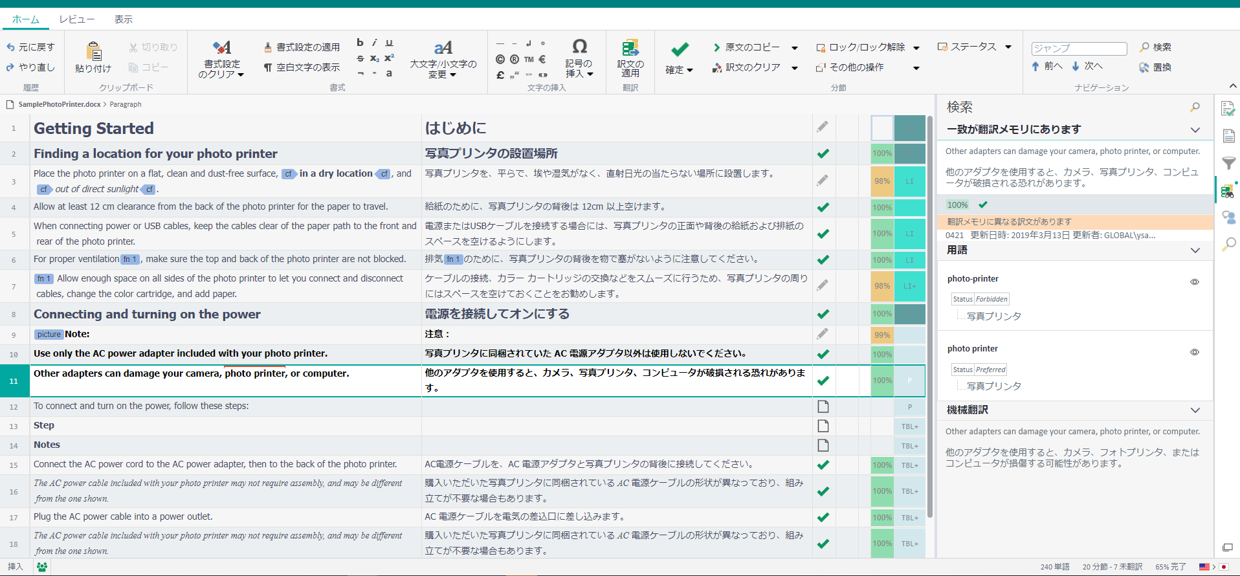Click the segment list vertical scrollbar
Screen dimensions: 1240x576
pos(930,317)
